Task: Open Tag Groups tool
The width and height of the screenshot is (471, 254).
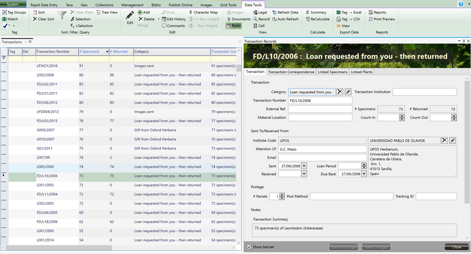Action: [14, 12]
